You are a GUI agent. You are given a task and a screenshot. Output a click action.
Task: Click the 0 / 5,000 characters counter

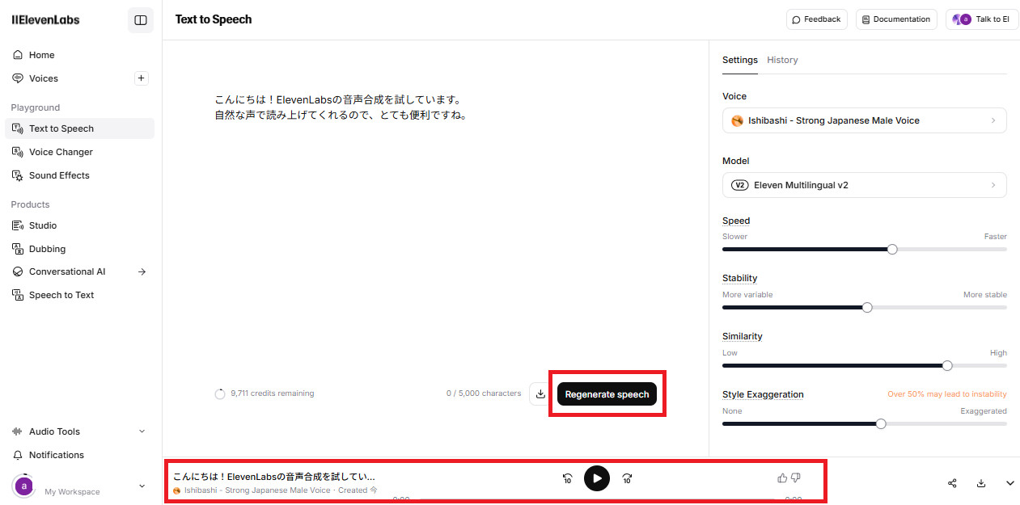[x=484, y=393]
